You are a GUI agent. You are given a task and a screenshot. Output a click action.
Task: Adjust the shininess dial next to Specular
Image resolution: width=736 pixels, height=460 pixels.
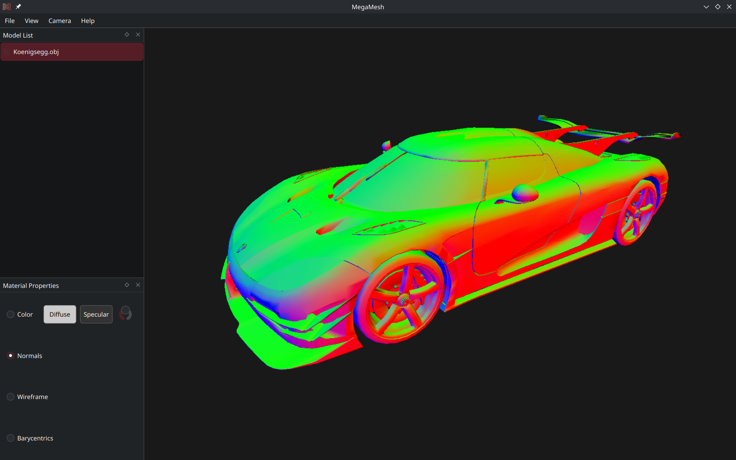click(x=125, y=314)
